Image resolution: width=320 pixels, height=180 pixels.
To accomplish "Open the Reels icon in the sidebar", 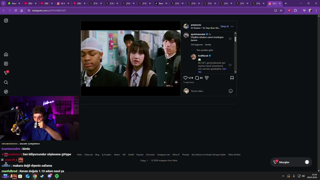I will 6,64.
